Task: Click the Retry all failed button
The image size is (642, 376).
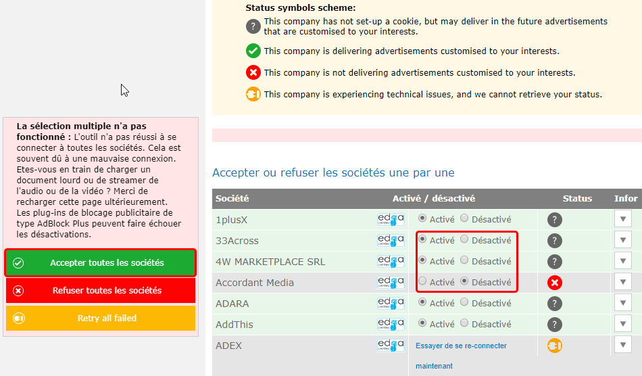Action: [101, 319]
